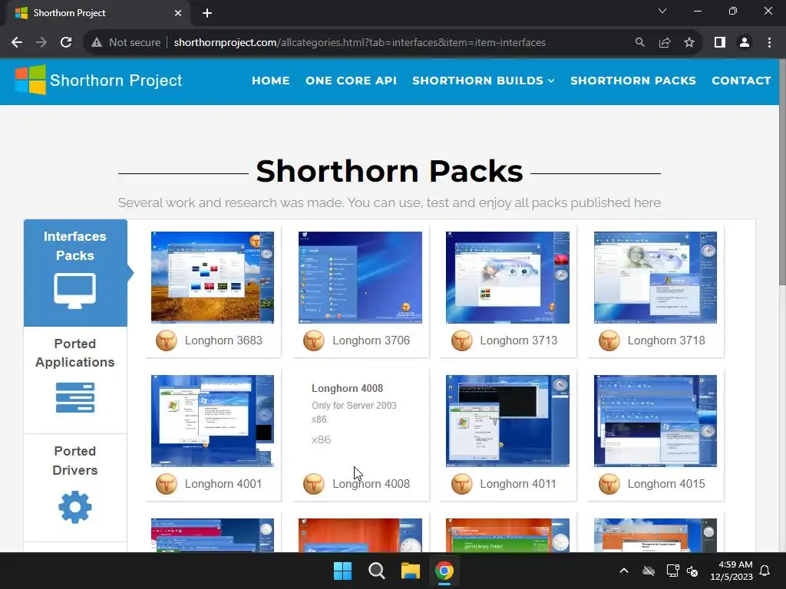
Task: Open Contact menu item
Action: (x=741, y=81)
